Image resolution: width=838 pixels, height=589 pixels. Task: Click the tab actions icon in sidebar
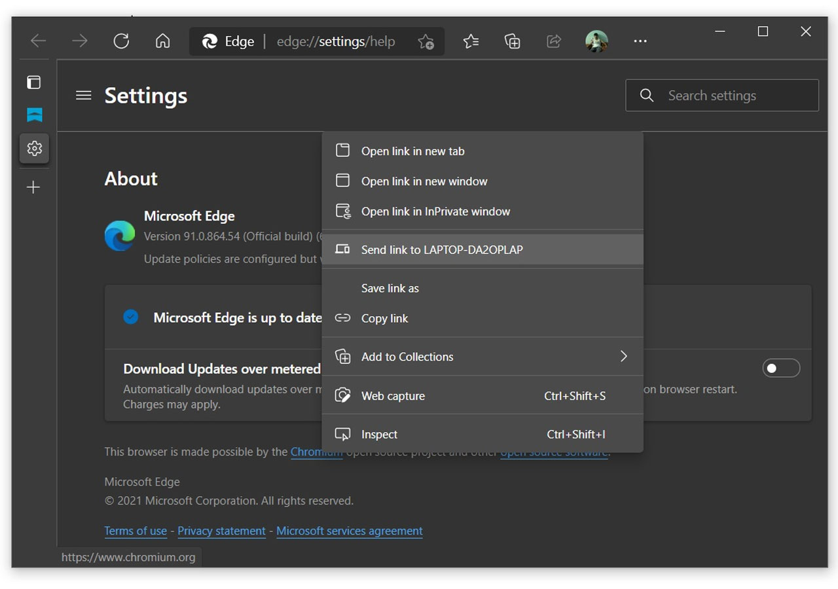click(33, 82)
